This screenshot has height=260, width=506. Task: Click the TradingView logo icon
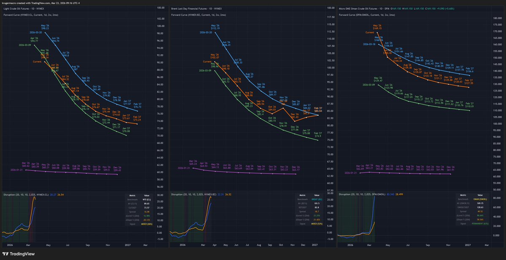point(6,254)
